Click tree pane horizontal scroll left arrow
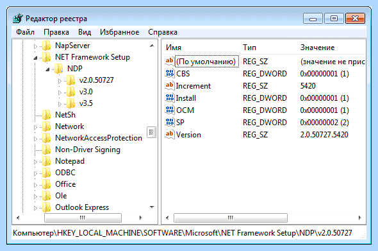Screen dimensions: 378x251 18,218
